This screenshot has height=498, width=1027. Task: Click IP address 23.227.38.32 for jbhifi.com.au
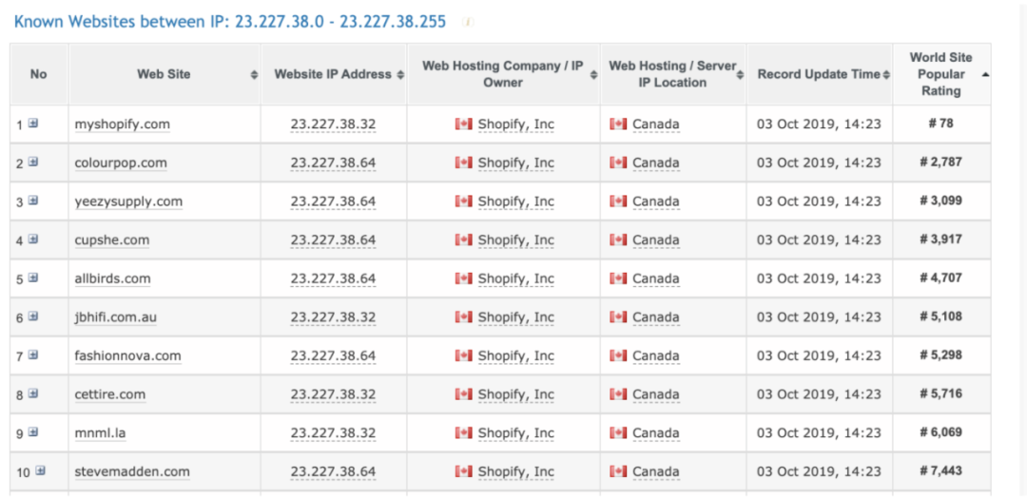click(x=333, y=317)
